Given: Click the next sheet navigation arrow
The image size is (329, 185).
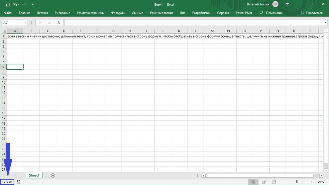Looking at the screenshot, I should pos(15,175).
